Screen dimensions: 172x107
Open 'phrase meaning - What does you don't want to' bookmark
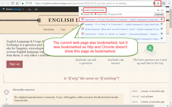coord(122,29)
